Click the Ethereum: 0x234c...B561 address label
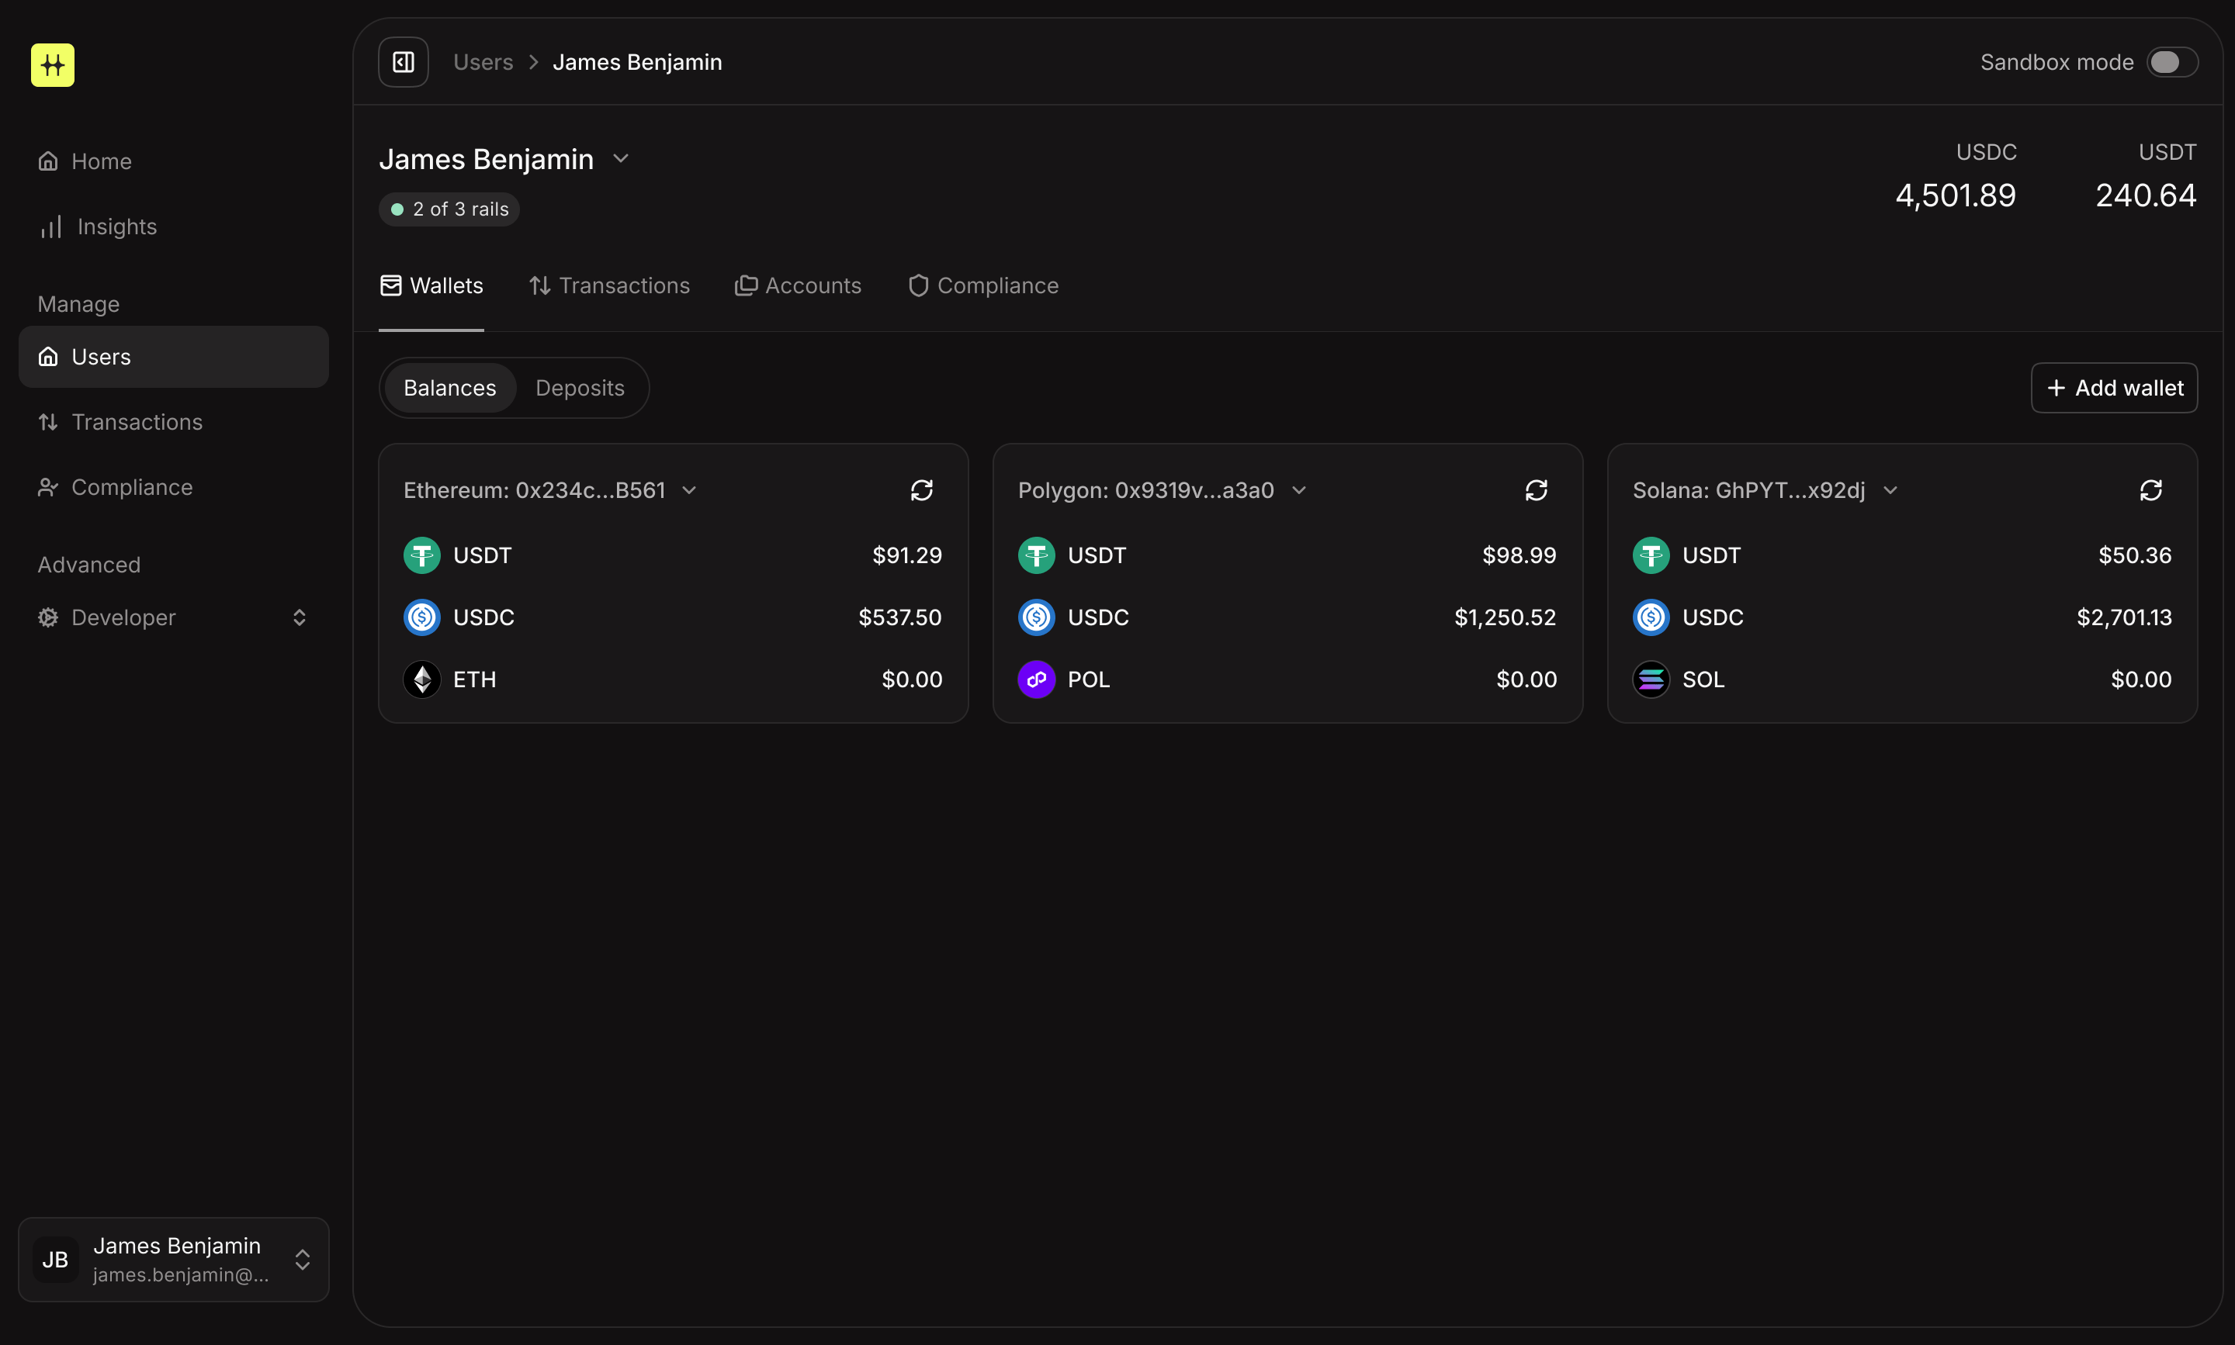 (x=535, y=490)
